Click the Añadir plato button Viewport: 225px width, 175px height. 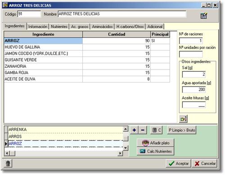click(x=156, y=143)
